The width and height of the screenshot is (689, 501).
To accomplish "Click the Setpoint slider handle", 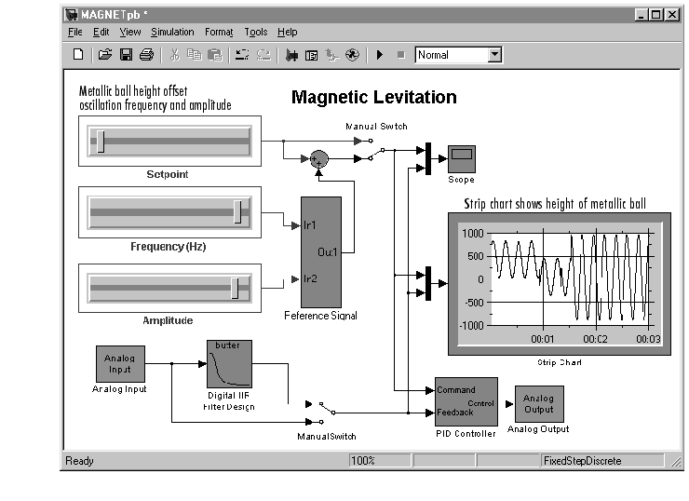I will click(101, 142).
